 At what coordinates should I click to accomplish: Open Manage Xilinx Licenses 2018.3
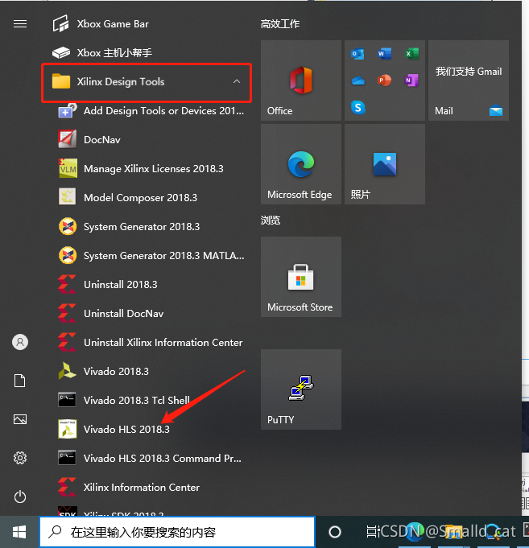[x=147, y=168]
